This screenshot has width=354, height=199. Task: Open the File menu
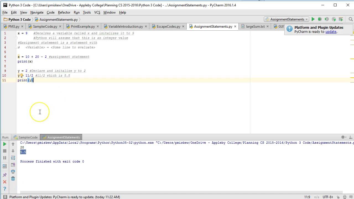[5, 12]
